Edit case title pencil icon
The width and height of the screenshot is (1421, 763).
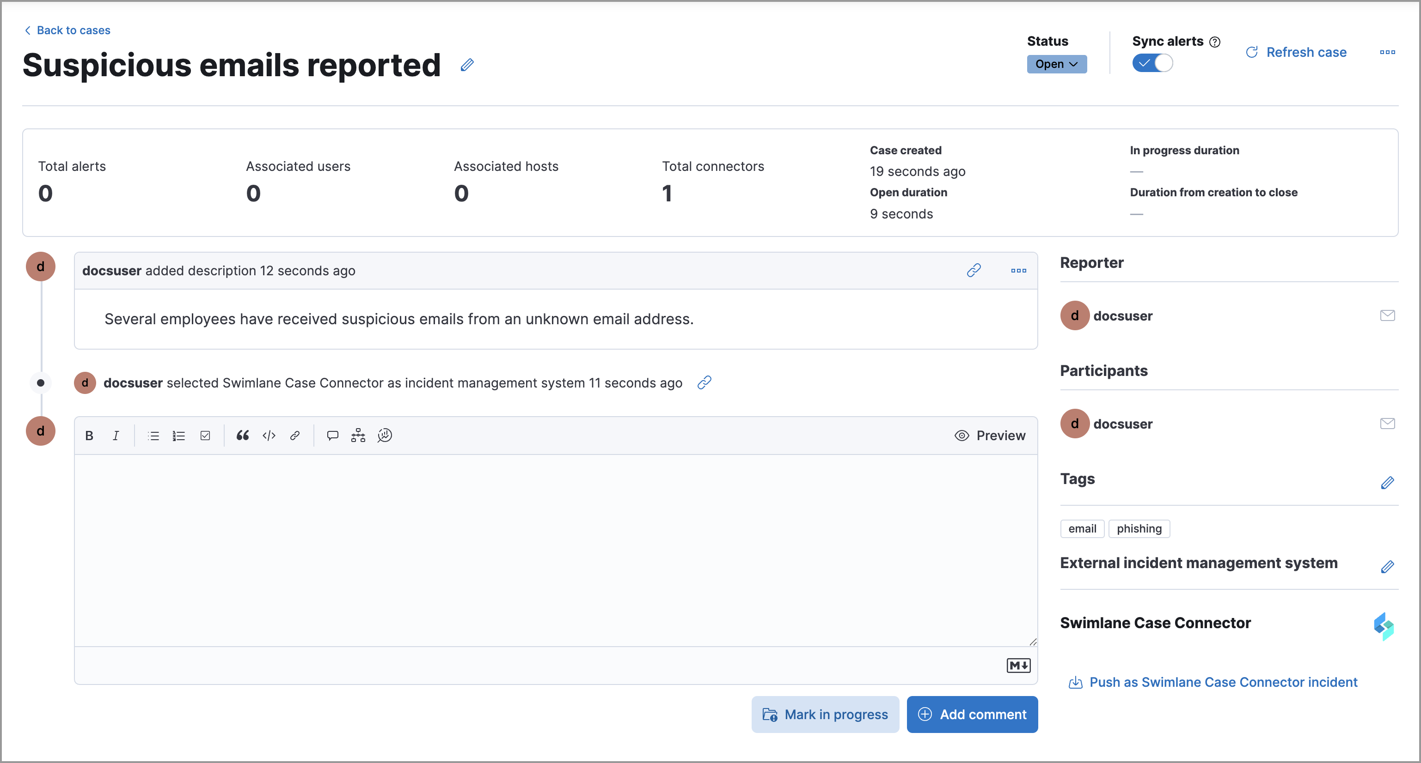click(467, 65)
